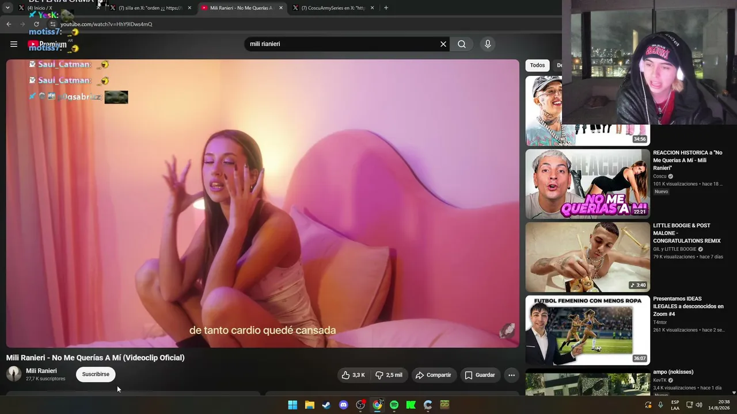Open the Windows Start menu
Screen dimensions: 737x414
[x=292, y=405]
